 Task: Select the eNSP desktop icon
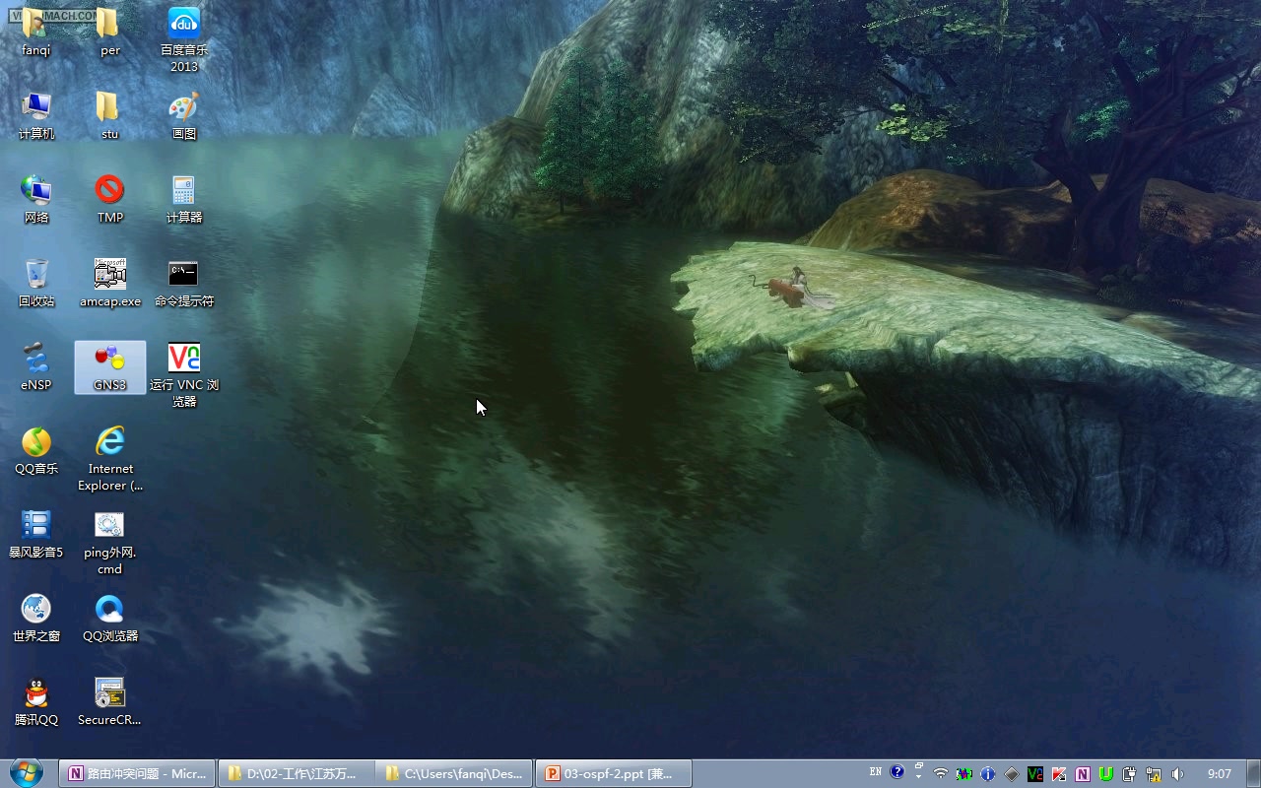[36, 367]
